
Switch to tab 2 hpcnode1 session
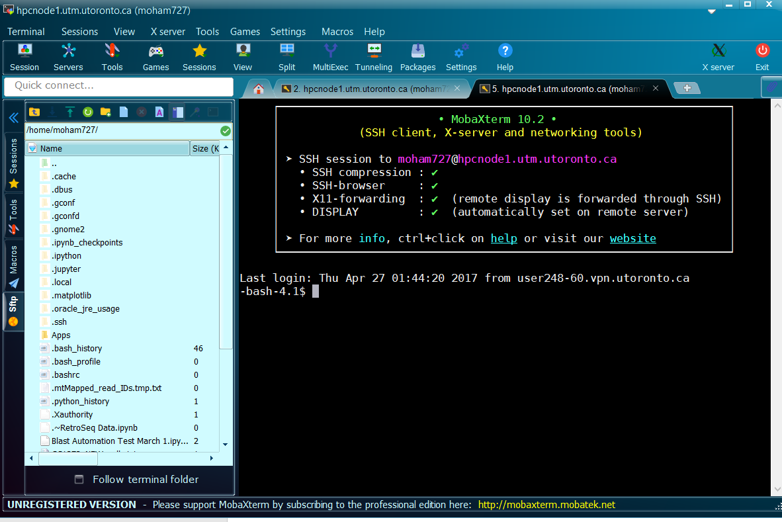pyautogui.click(x=367, y=89)
